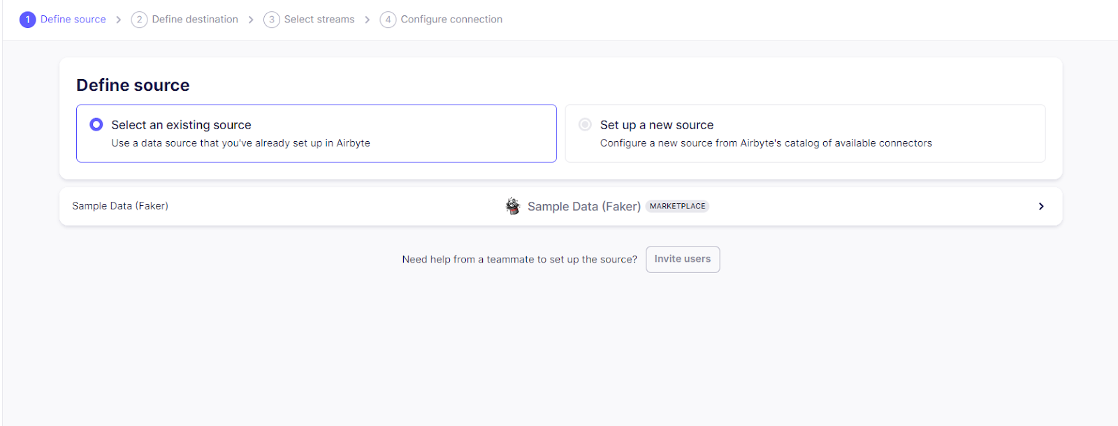Viewport: 1118px width, 426px height.
Task: Click the step 1 circle in breadcrumb
Action: click(28, 20)
